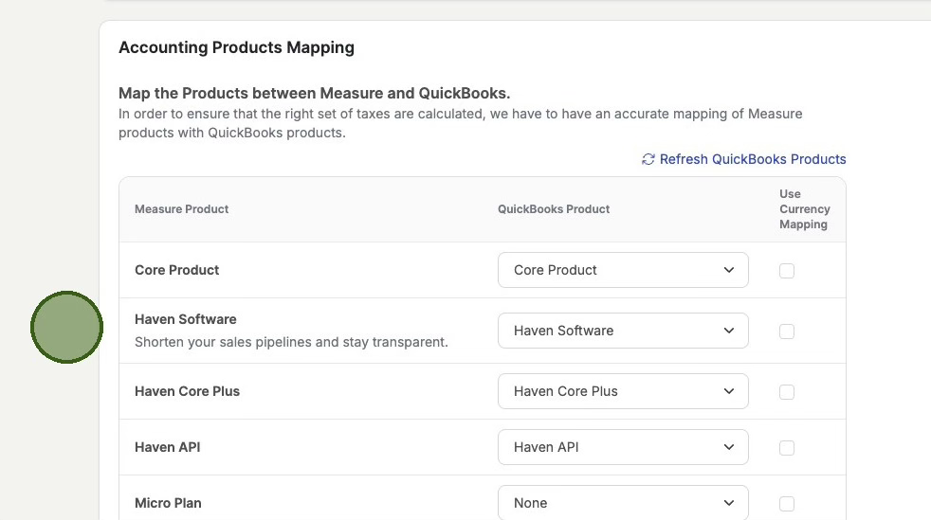Click the refresh arrows icon beside QuickBooks Products
The width and height of the screenshot is (931, 520).
(648, 159)
